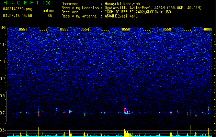Screen dimensions: 216x137
Task: Click the kHz axis unit label
Action: tap(3, 28)
